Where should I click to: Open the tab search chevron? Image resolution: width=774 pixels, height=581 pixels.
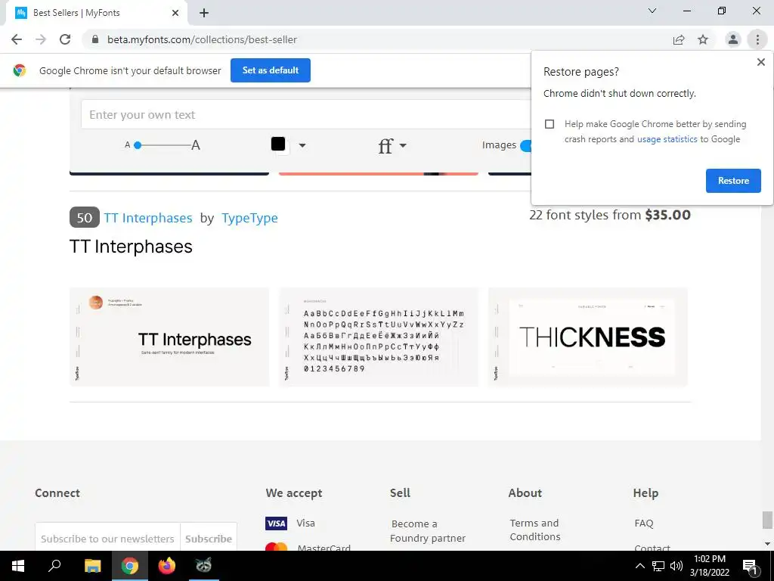652,11
